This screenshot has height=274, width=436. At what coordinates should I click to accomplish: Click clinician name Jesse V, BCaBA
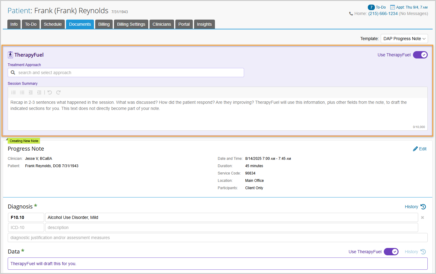(x=39, y=159)
